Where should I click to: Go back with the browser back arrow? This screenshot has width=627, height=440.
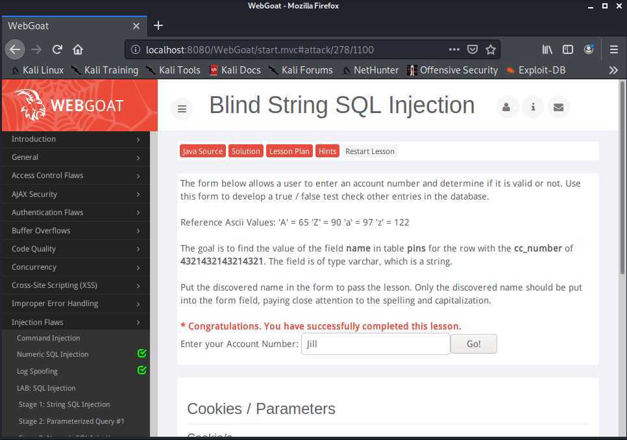tap(15, 49)
